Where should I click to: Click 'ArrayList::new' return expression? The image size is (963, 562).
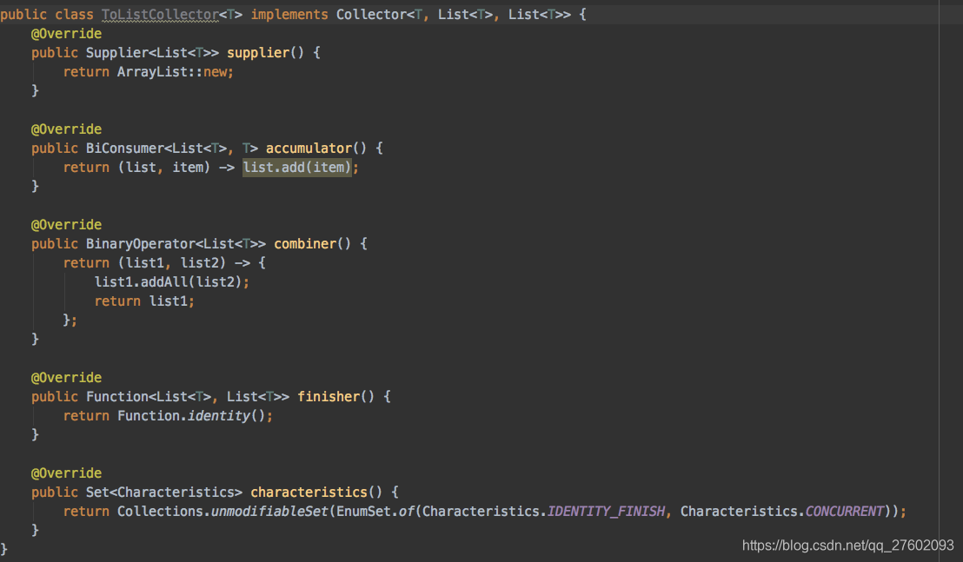pyautogui.click(x=172, y=72)
